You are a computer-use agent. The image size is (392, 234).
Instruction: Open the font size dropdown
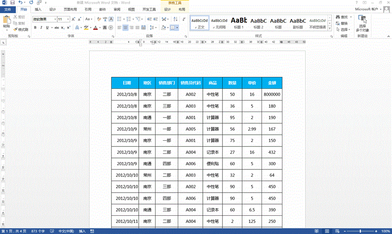click(x=68, y=19)
